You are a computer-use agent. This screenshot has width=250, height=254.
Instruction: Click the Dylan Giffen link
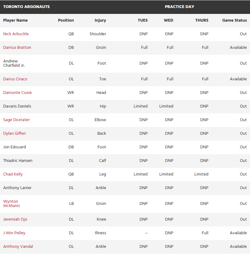point(14,133)
